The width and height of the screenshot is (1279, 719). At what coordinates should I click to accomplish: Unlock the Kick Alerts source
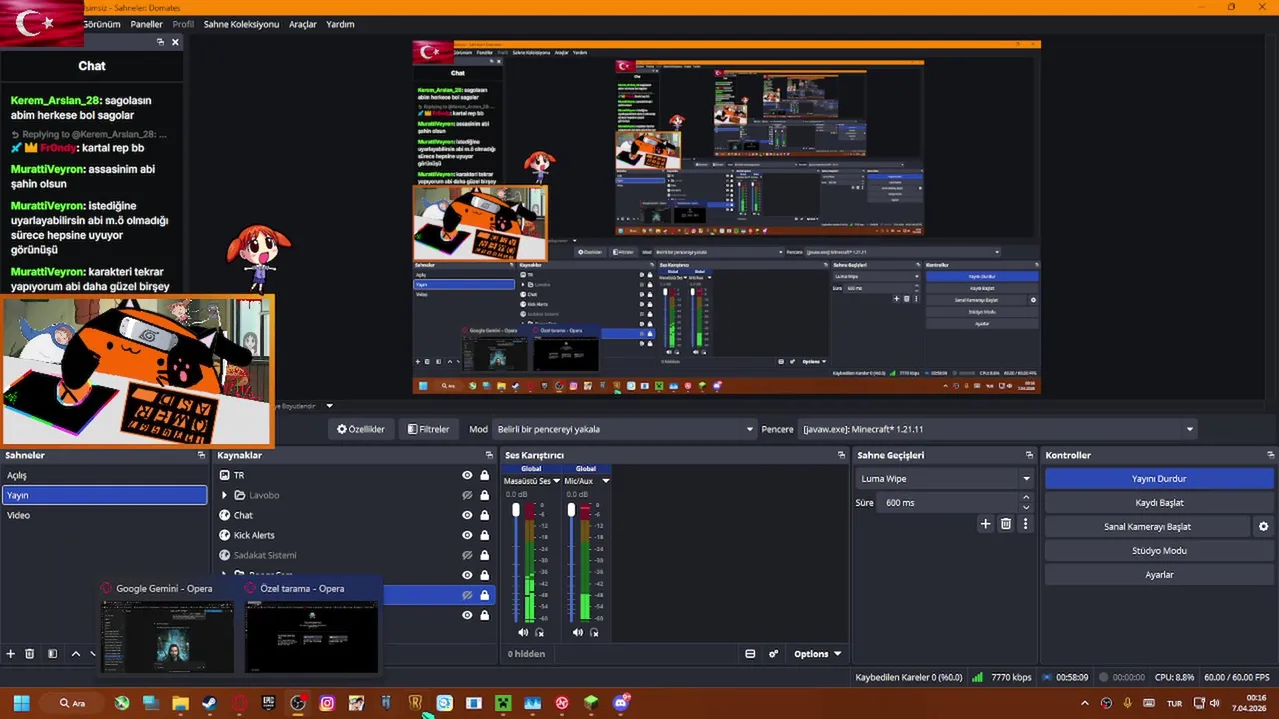485,536
